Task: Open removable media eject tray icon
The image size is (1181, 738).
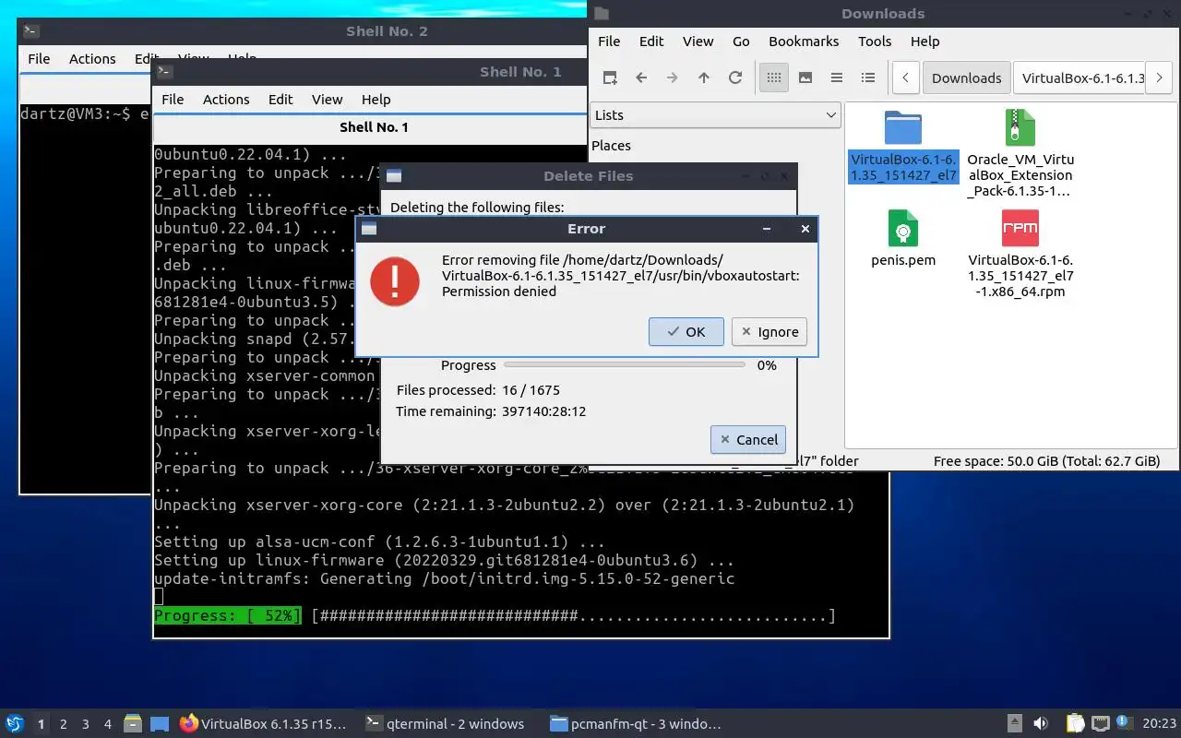Action: (x=1014, y=724)
